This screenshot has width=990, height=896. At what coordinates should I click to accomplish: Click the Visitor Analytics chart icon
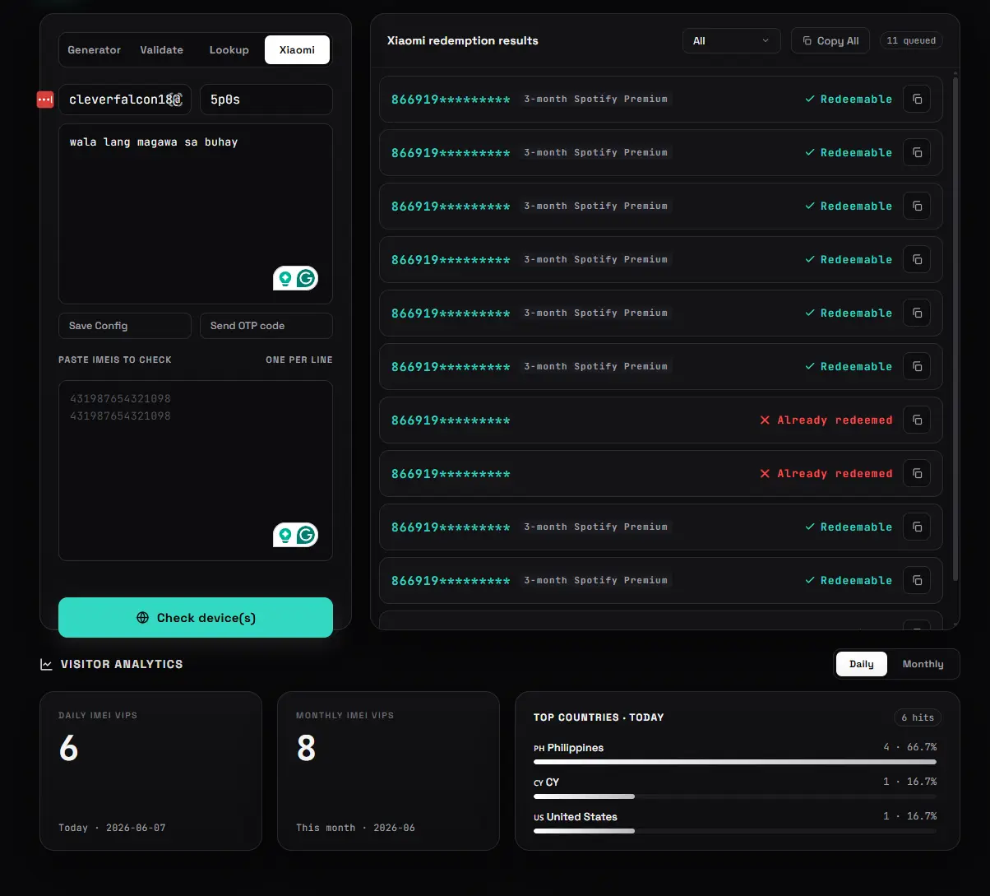[x=46, y=664]
